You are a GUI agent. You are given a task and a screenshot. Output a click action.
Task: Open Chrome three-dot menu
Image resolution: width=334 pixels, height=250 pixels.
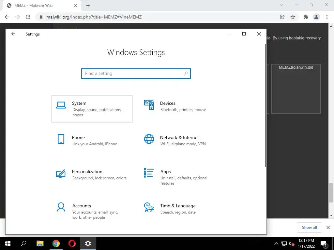pyautogui.click(x=327, y=17)
